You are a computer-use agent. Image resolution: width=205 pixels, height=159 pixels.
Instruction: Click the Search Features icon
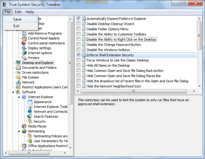point(30,117)
